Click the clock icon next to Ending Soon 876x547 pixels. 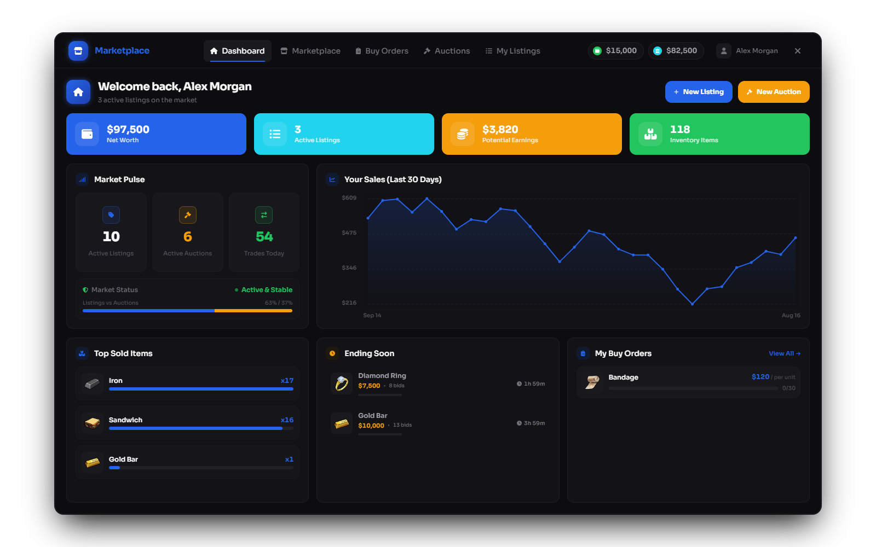click(332, 353)
